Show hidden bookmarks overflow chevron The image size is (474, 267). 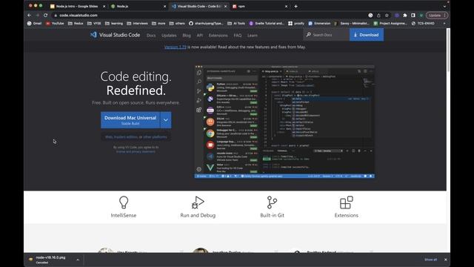tap(444, 23)
